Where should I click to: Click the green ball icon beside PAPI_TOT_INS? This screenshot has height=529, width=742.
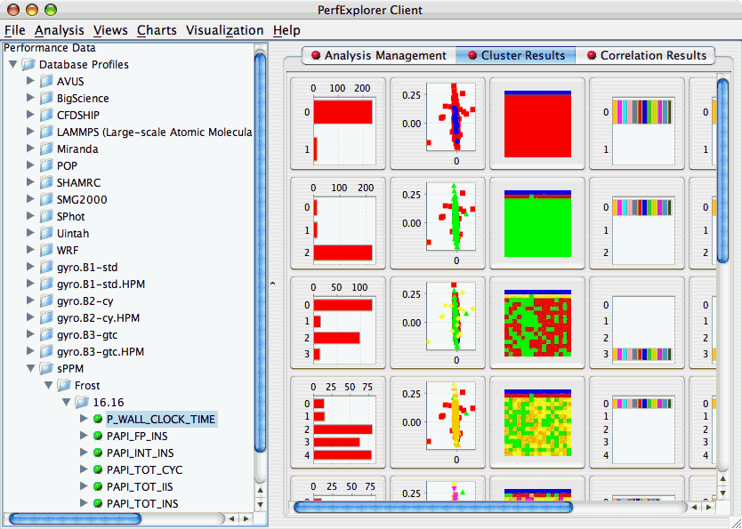98,503
